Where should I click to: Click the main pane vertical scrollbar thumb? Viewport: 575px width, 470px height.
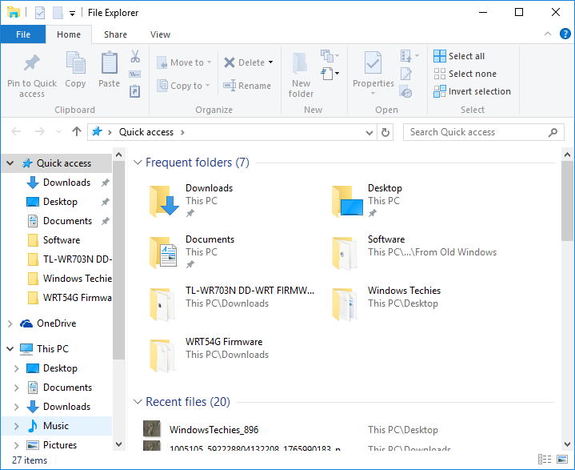pos(567,201)
